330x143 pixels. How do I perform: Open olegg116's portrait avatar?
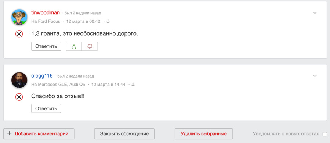coord(19,80)
